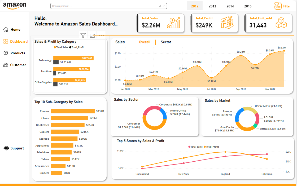Open more options ellipsis above category chart
This screenshot has height=186, width=297.
101,35
